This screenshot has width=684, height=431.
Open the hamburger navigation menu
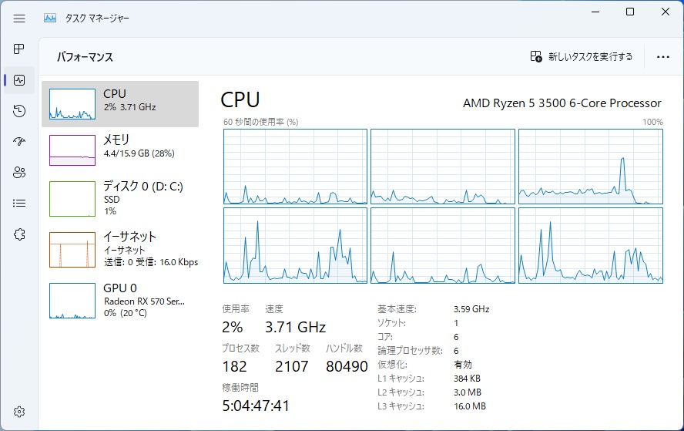pyautogui.click(x=19, y=19)
